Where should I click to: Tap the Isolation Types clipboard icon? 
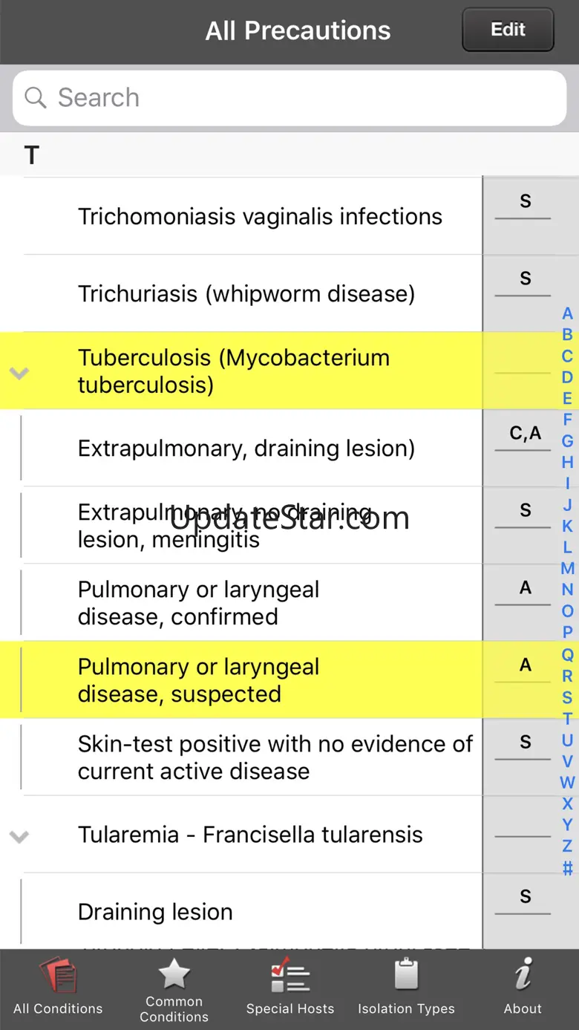pos(406,975)
